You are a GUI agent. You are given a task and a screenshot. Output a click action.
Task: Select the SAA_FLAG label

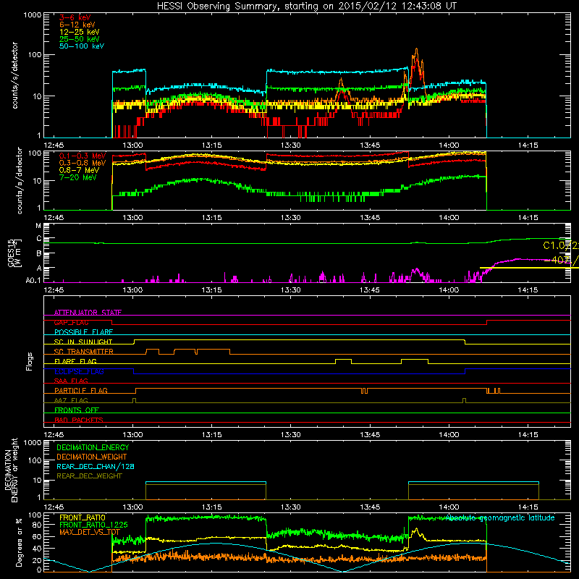click(x=71, y=381)
